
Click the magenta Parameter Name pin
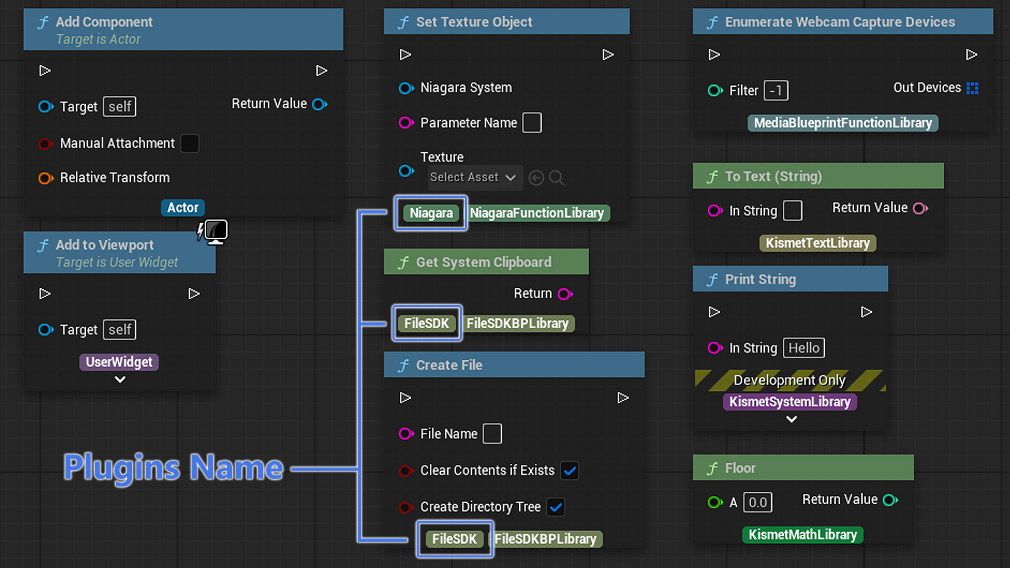(406, 123)
